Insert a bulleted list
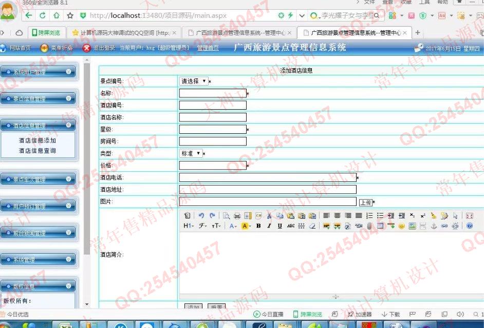The width and height of the screenshot is (484, 328). [x=380, y=216]
